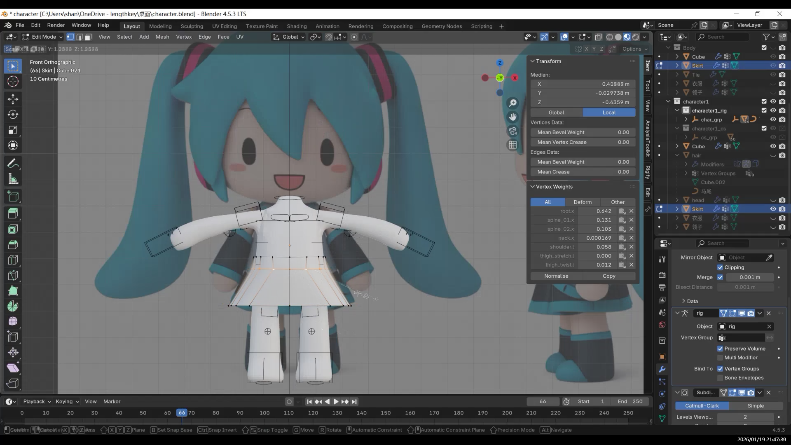Image resolution: width=791 pixels, height=445 pixels.
Task: Disable the Clipping checkbox
Action: [x=720, y=267]
